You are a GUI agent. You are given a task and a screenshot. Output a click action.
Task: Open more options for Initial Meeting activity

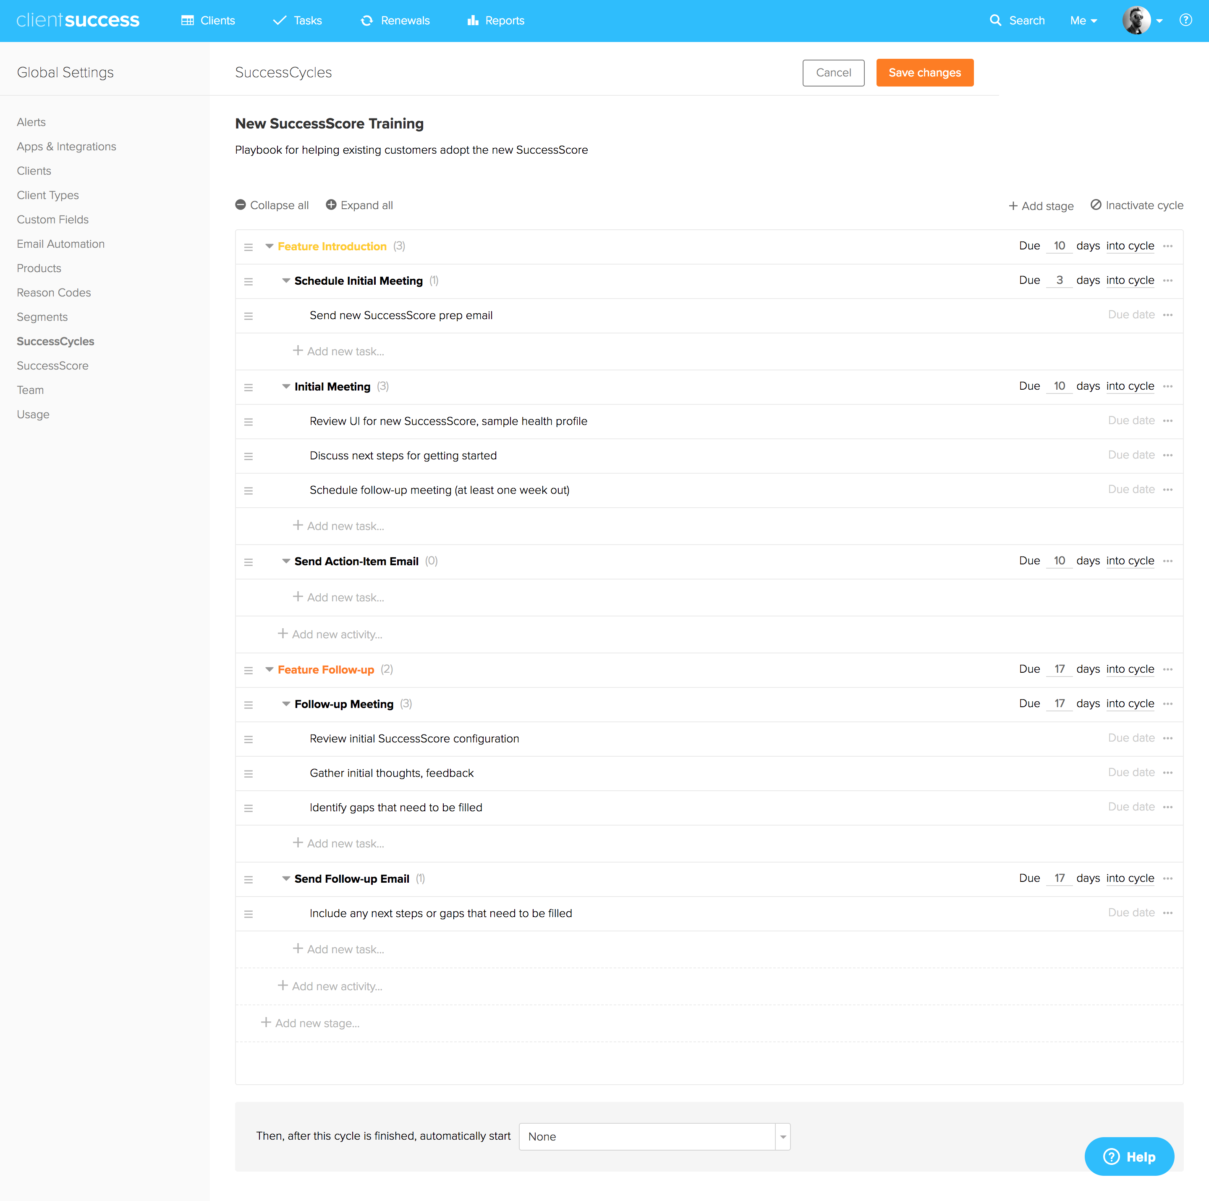point(1168,386)
